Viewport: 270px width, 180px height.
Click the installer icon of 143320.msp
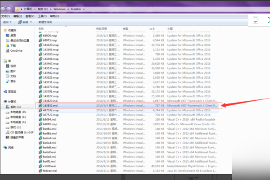coord(40,45)
